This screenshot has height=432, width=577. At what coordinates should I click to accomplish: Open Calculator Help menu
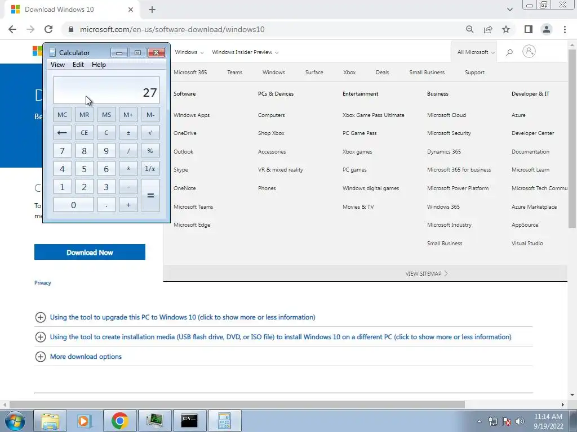tap(99, 65)
